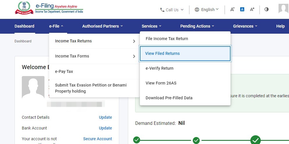
Task: Increase the font size with A+
Action: (x=252, y=9)
